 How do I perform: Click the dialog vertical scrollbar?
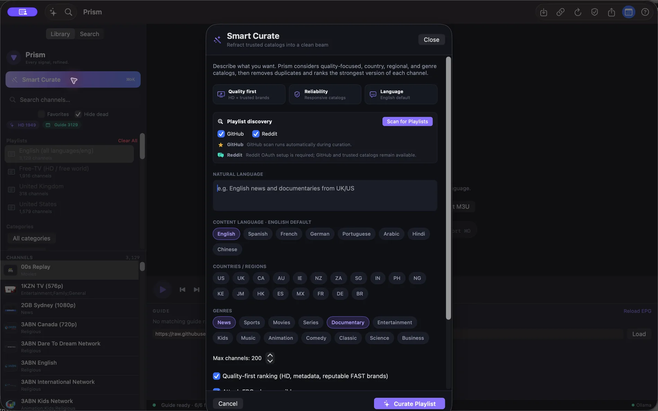point(448,188)
